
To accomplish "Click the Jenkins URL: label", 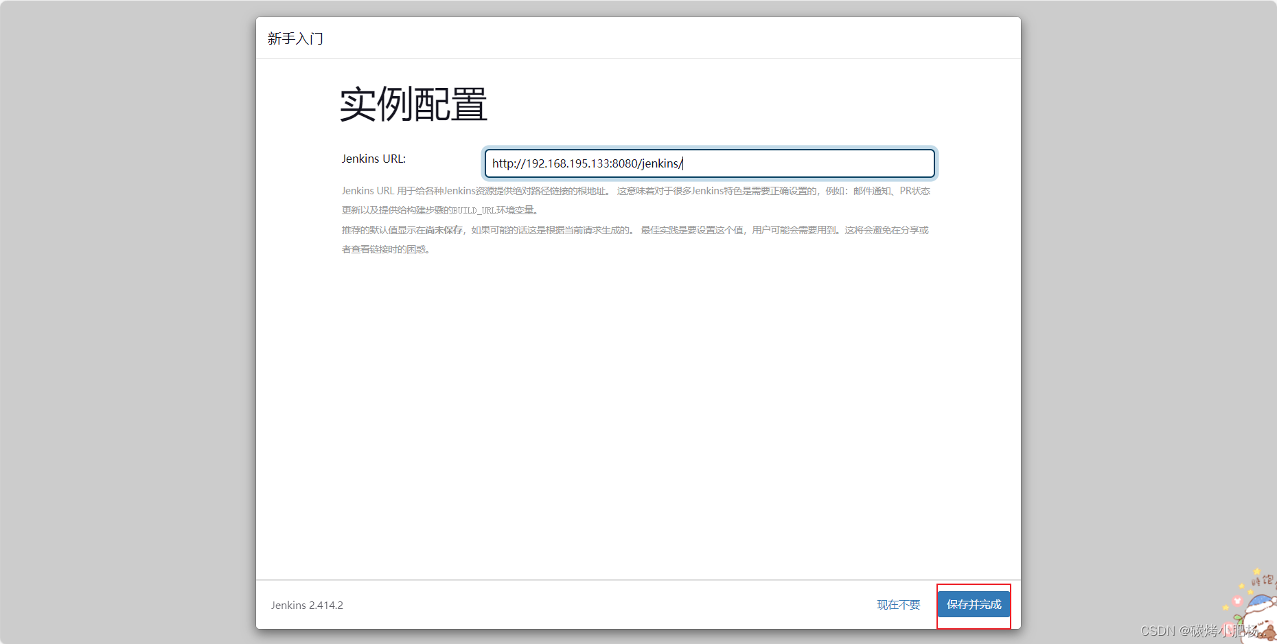I will click(x=373, y=159).
